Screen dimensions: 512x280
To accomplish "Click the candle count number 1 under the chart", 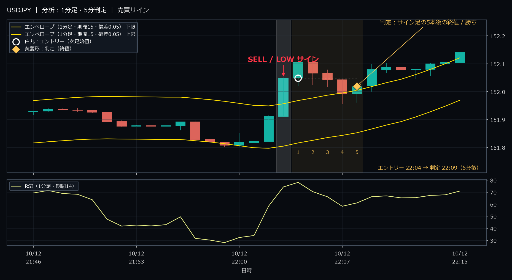I will tap(298, 152).
